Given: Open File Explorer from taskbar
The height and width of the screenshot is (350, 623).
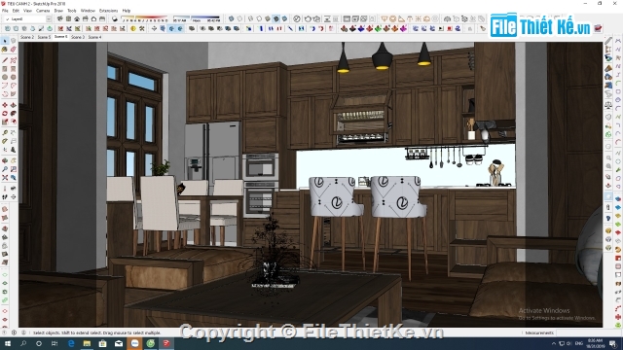Looking at the screenshot, I should (x=87, y=343).
